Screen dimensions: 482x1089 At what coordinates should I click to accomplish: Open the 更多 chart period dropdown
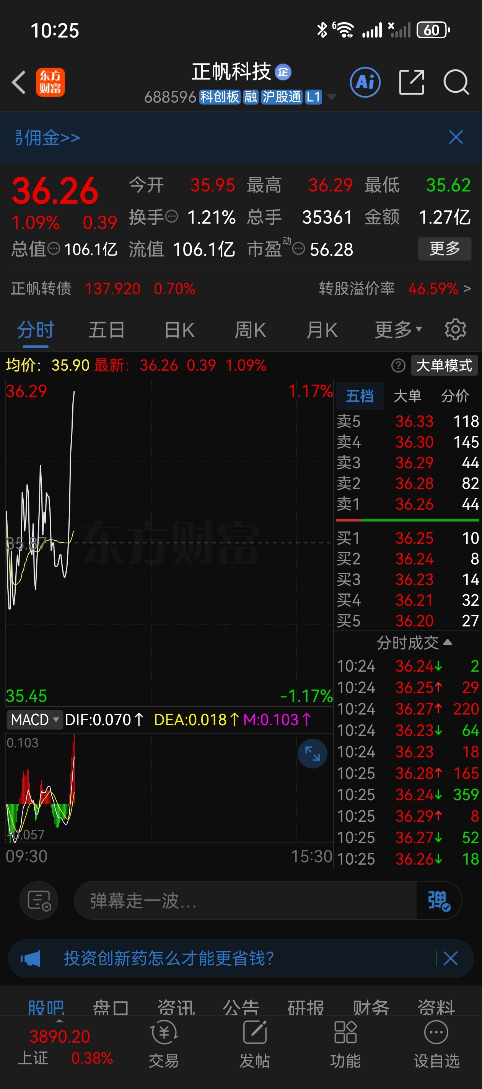(x=398, y=329)
